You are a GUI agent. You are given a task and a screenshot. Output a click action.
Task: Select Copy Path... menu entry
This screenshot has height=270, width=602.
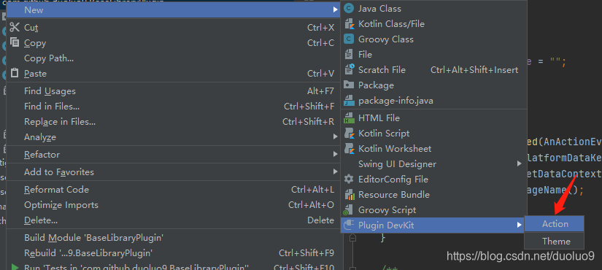point(174,58)
